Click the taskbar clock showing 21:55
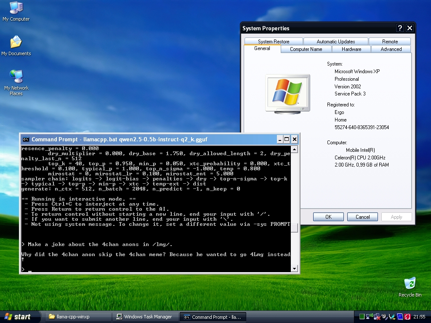This screenshot has width=431, height=323. 419,317
